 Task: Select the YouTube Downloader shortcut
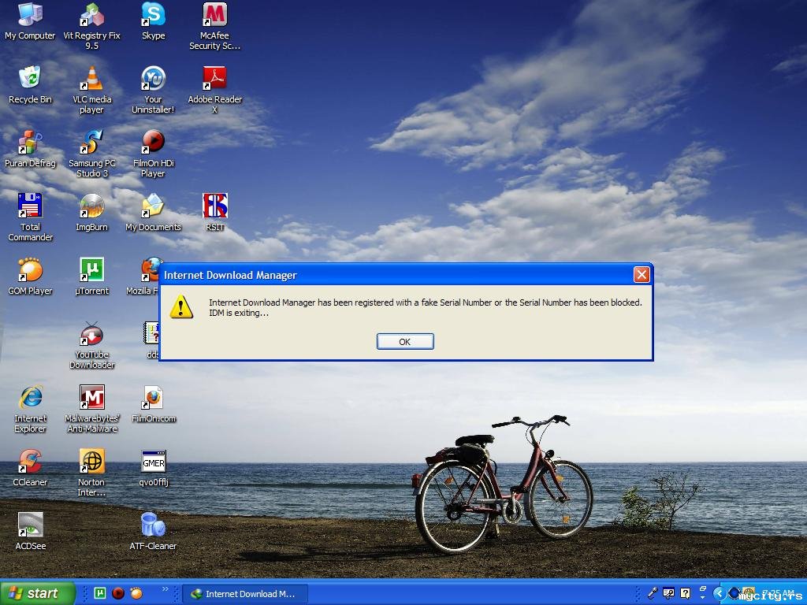91,345
